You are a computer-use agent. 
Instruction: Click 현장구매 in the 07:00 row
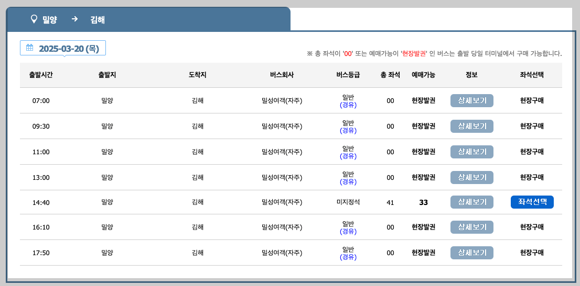click(532, 100)
